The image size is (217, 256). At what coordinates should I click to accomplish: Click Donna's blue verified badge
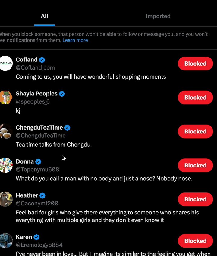[38, 162]
